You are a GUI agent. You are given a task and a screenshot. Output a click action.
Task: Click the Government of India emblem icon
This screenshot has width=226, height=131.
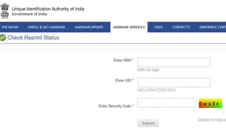(x=5, y=11)
